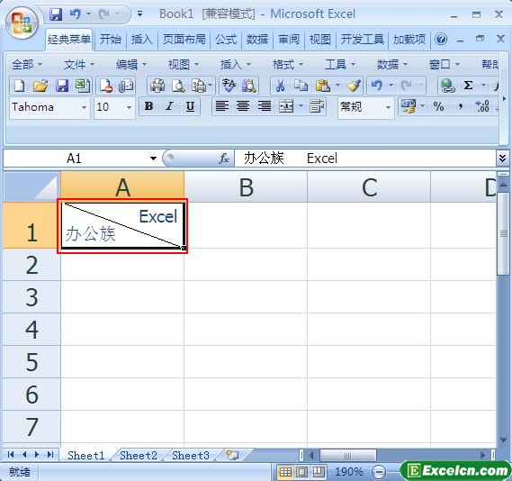512x481 pixels.
Task: Open the font size dropdown showing 10
Action: pos(129,107)
